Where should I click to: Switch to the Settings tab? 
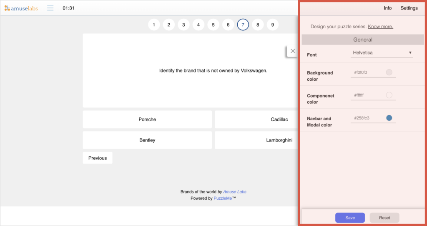(409, 8)
